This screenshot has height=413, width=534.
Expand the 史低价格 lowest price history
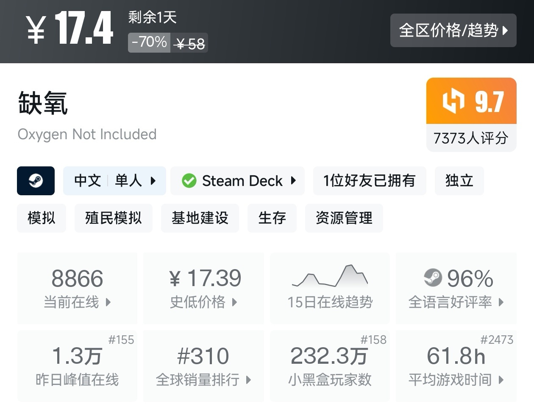pos(203,288)
